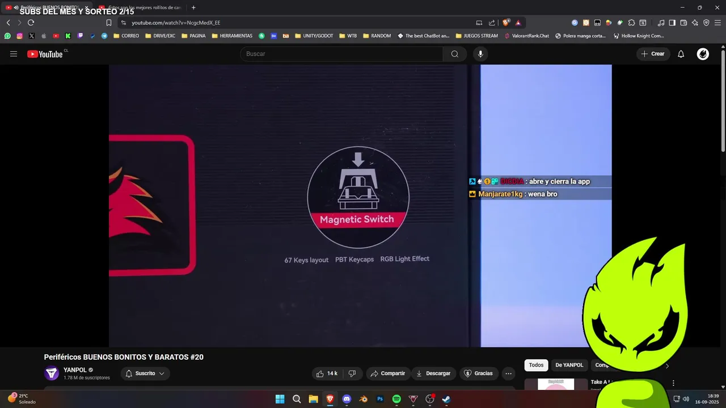Open the Telegram bookmark icon
This screenshot has height=408, width=726.
click(x=104, y=36)
